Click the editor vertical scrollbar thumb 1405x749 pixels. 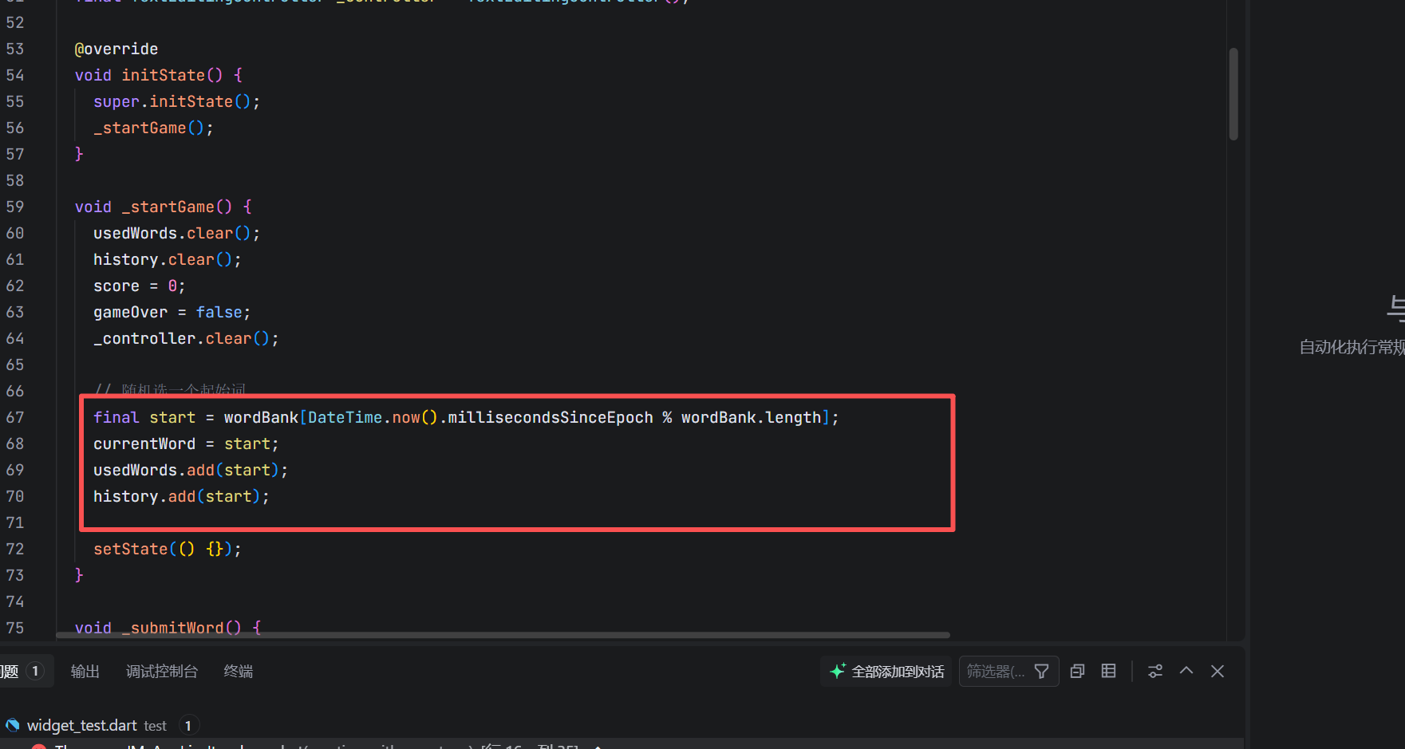coord(1233,94)
